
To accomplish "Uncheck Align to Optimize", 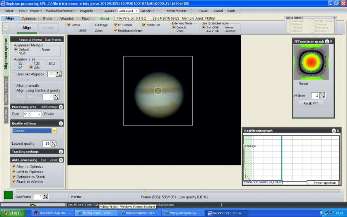I will [14, 166].
